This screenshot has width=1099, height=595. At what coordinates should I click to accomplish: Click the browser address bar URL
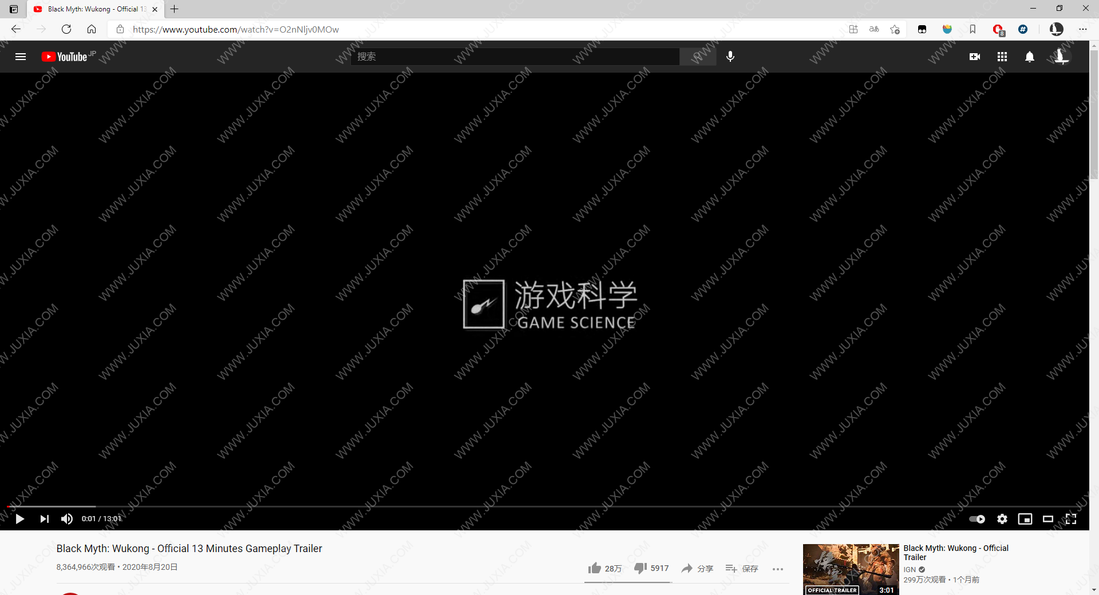[x=236, y=29]
